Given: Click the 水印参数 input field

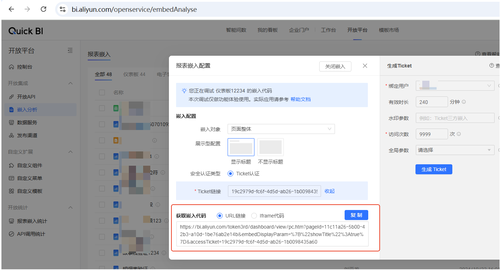Looking at the screenshot, I should tap(455, 118).
